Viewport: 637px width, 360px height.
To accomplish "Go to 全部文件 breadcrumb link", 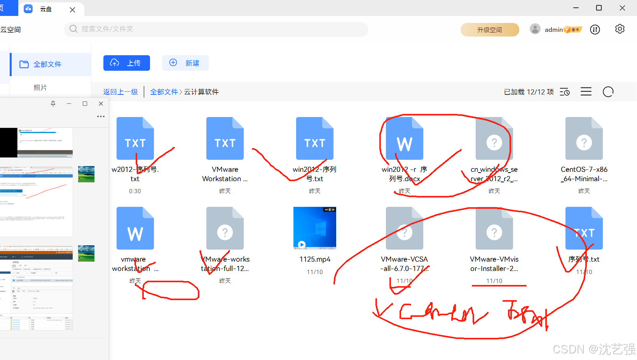I will (164, 92).
